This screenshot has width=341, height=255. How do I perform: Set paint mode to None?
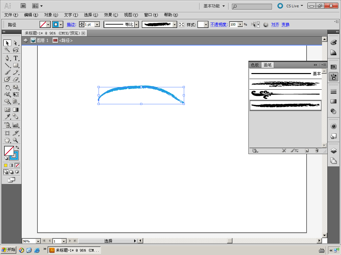point(17,165)
